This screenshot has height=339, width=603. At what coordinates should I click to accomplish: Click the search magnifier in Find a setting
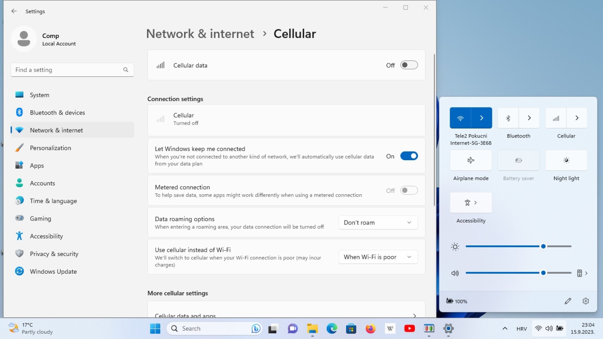coord(126,70)
